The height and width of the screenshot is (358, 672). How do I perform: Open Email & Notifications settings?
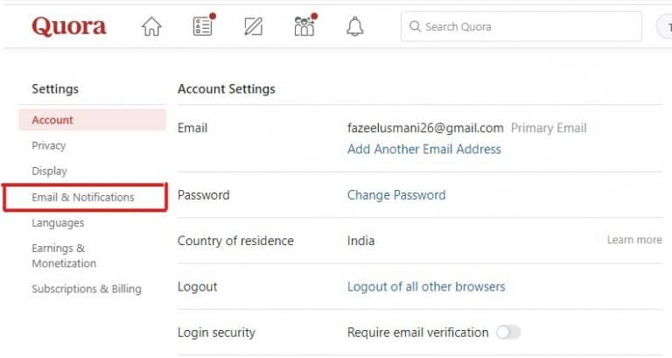coord(83,197)
